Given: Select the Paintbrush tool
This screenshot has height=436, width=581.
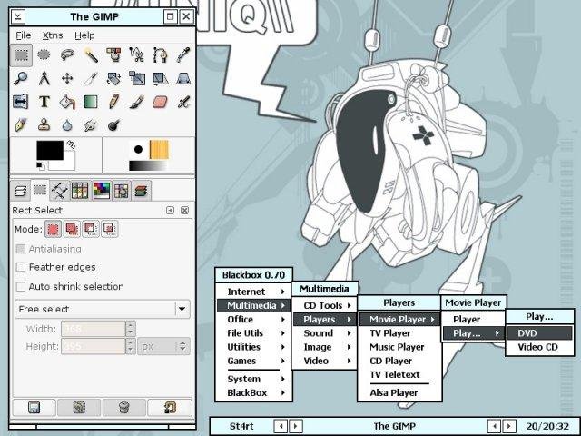Looking at the screenshot, I should coord(137,102).
